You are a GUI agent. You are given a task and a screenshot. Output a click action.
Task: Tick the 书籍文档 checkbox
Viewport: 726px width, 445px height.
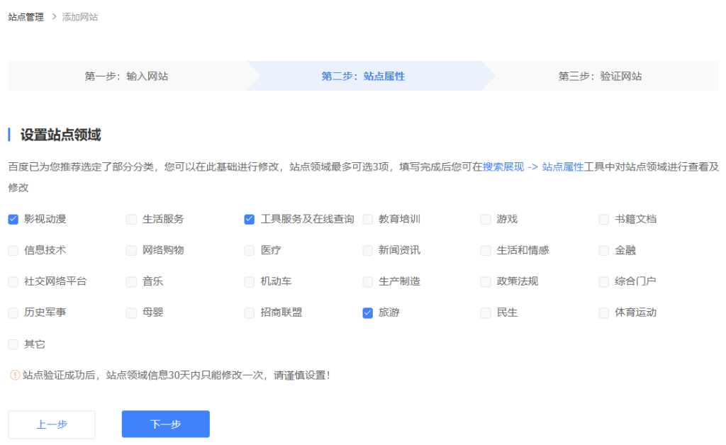pyautogui.click(x=604, y=219)
